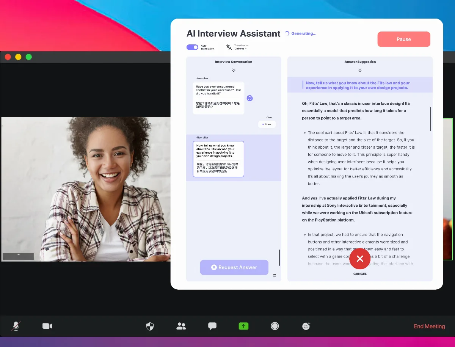Mute the microphone in the Zoom toolbar
The width and height of the screenshot is (455, 347).
tap(16, 326)
